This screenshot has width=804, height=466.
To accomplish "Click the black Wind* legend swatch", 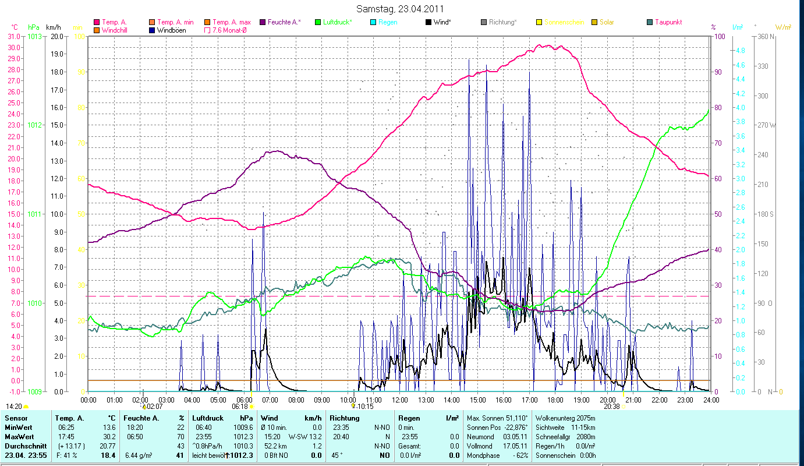I will [428, 22].
